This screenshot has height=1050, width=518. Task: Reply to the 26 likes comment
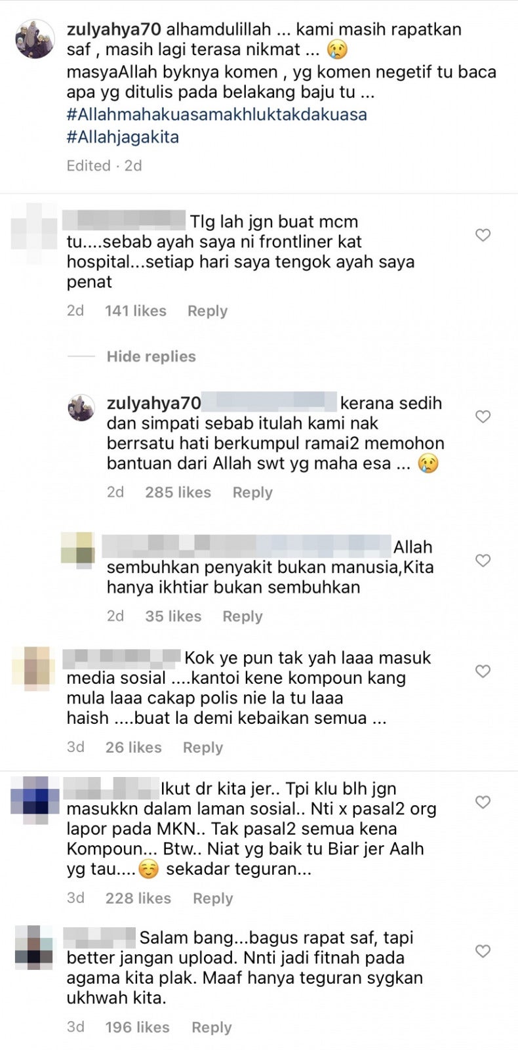pos(203,747)
